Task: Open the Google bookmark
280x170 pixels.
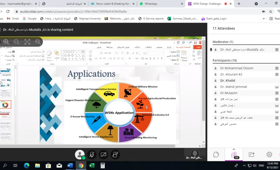Action: tap(30, 19)
